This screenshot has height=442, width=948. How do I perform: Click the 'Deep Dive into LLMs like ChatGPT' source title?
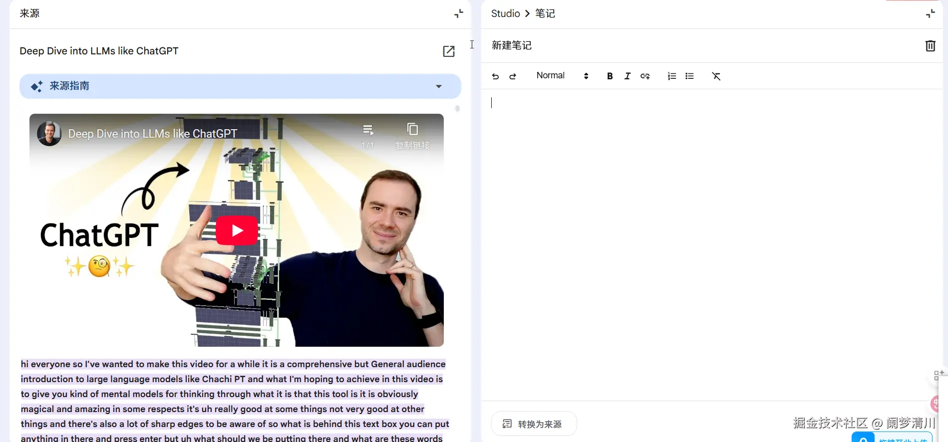coord(99,51)
